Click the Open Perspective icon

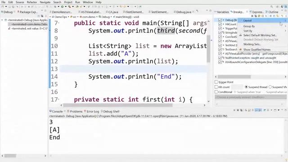(x=277, y=7)
